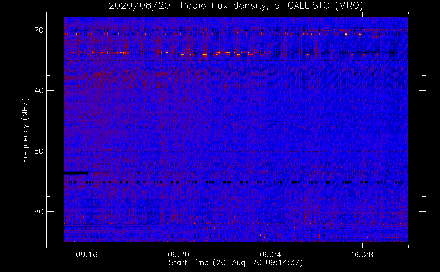The width and height of the screenshot is (440, 272).
Task: Click the 09:16 time tick label
Action: coord(87,255)
